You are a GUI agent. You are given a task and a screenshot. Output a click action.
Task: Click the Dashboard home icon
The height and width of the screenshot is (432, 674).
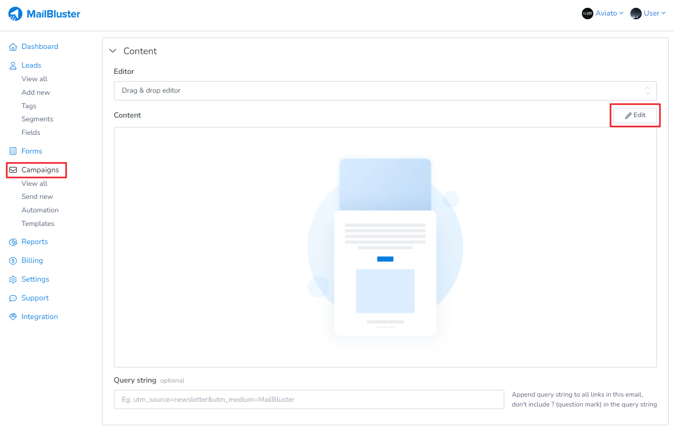click(13, 47)
